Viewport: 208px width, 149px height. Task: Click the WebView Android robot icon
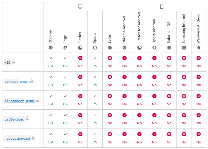(x=199, y=48)
